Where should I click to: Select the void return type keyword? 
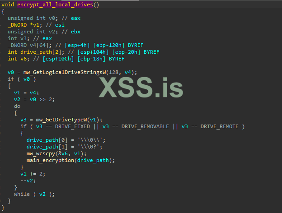8,5
